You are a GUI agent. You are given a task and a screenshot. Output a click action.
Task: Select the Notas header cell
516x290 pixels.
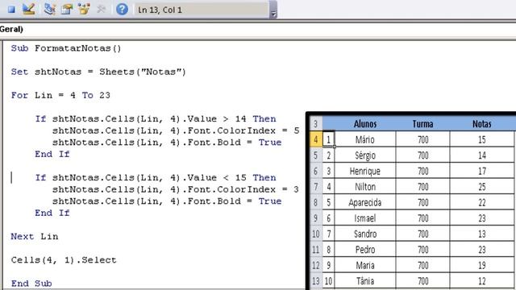coord(482,123)
